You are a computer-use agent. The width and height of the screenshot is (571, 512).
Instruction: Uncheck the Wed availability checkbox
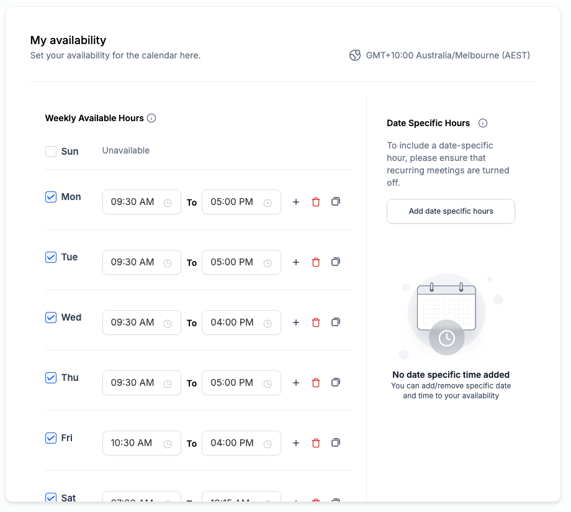(51, 318)
